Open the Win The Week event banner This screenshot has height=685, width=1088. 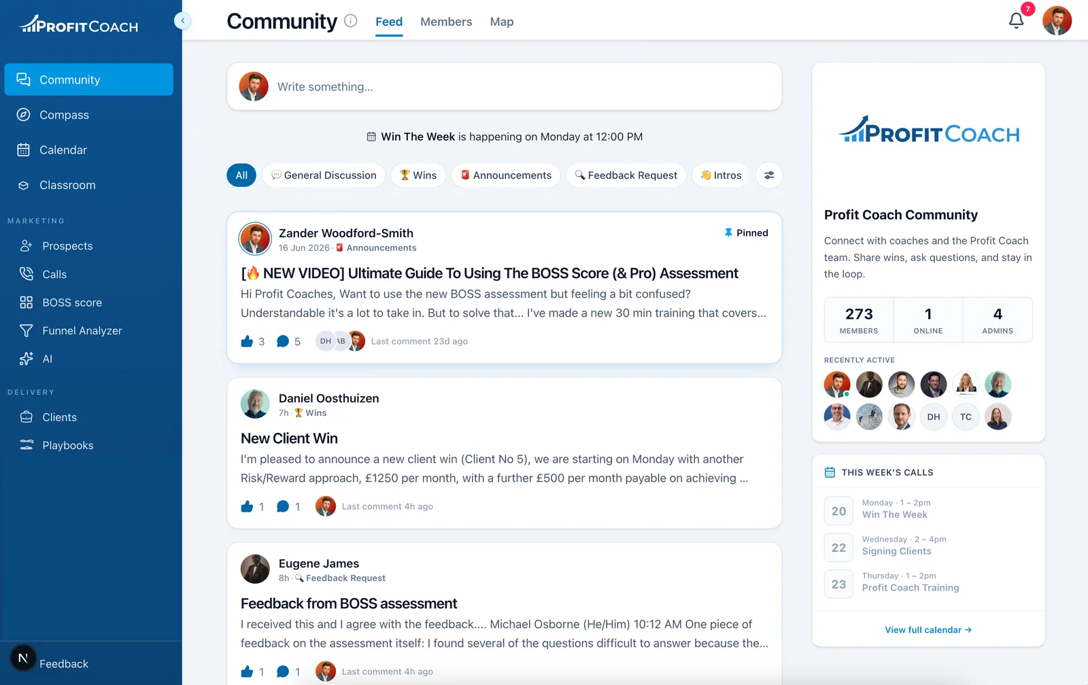click(505, 137)
